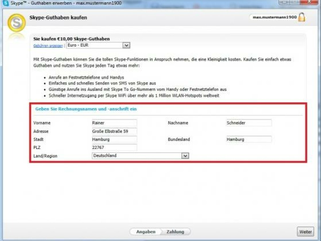Screen dimensions: 321x241
Task: Click the padlock icon beside the username
Action: [302, 17]
